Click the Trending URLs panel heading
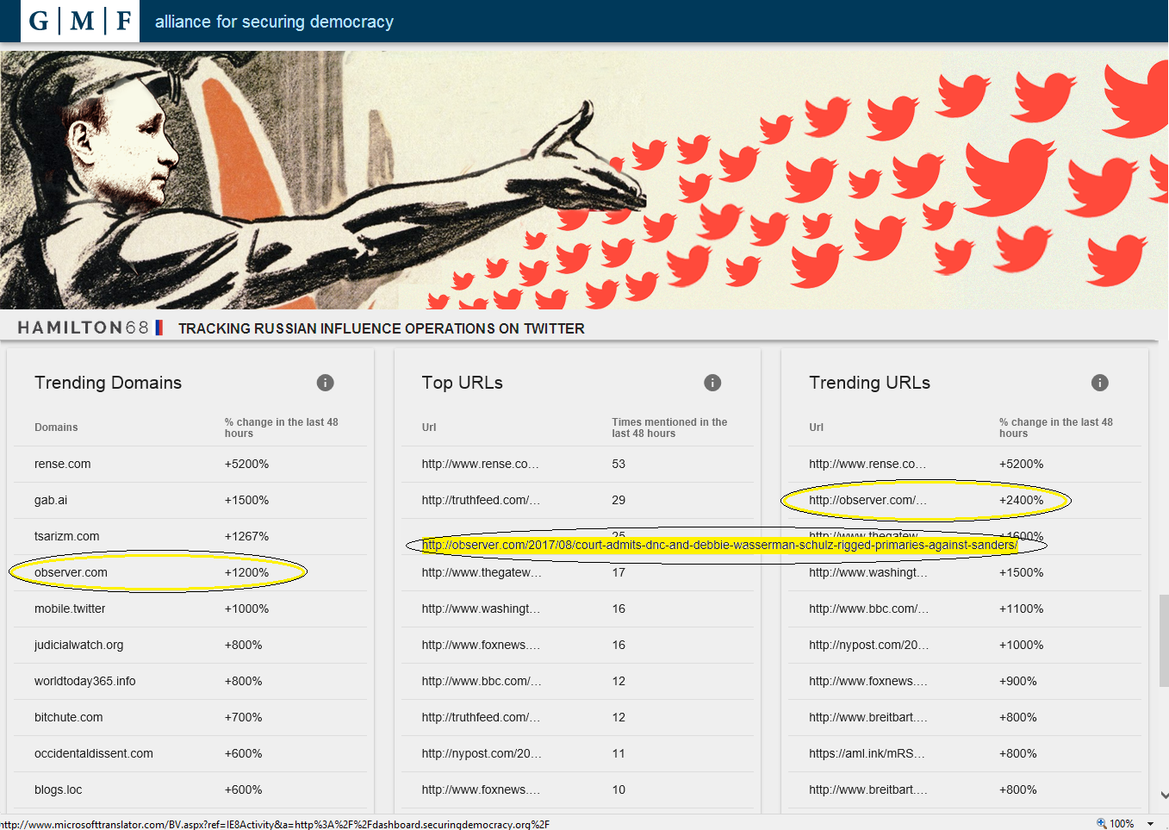 click(869, 383)
